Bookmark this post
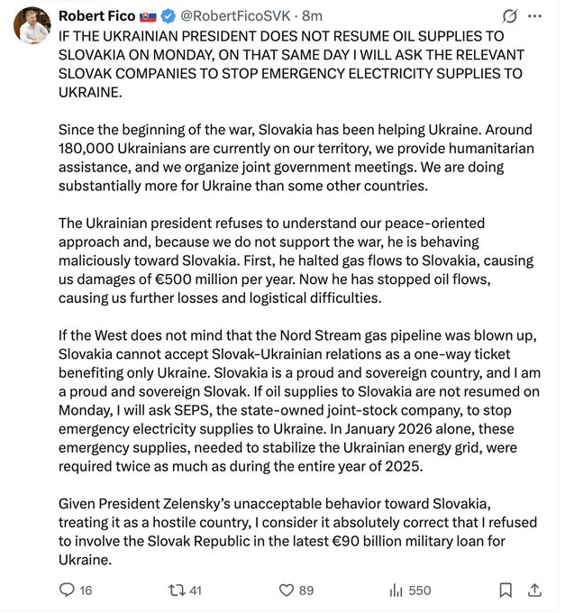 click(x=506, y=590)
